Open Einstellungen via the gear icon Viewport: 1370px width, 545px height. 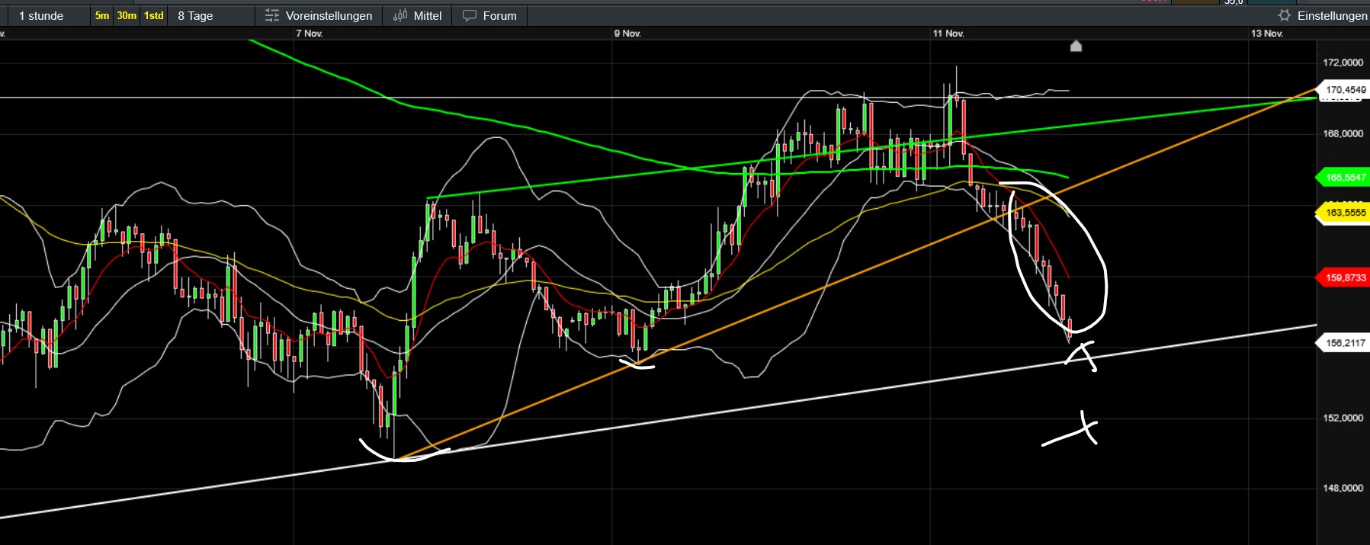click(x=1284, y=16)
